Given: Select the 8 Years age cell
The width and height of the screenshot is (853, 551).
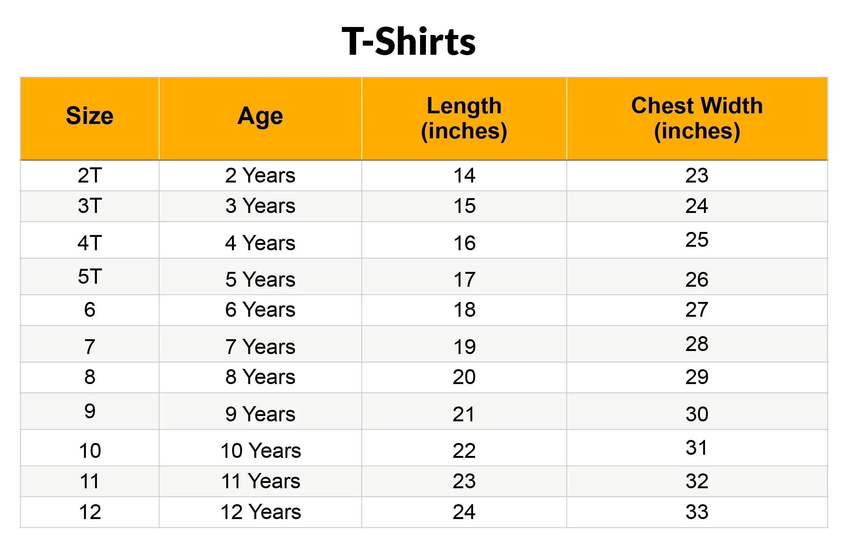Looking at the screenshot, I should pos(260,377).
